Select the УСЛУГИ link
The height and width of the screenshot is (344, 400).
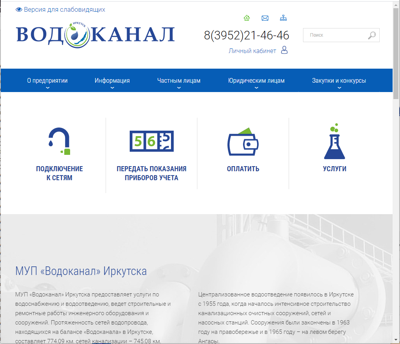pyautogui.click(x=335, y=169)
